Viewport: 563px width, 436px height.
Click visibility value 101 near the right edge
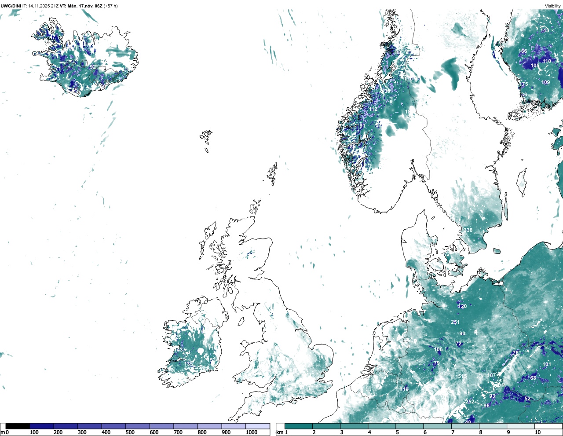click(x=547, y=364)
